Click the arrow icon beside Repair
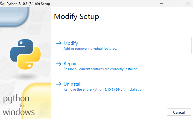This screenshot has height=119, width=193. 59,64
